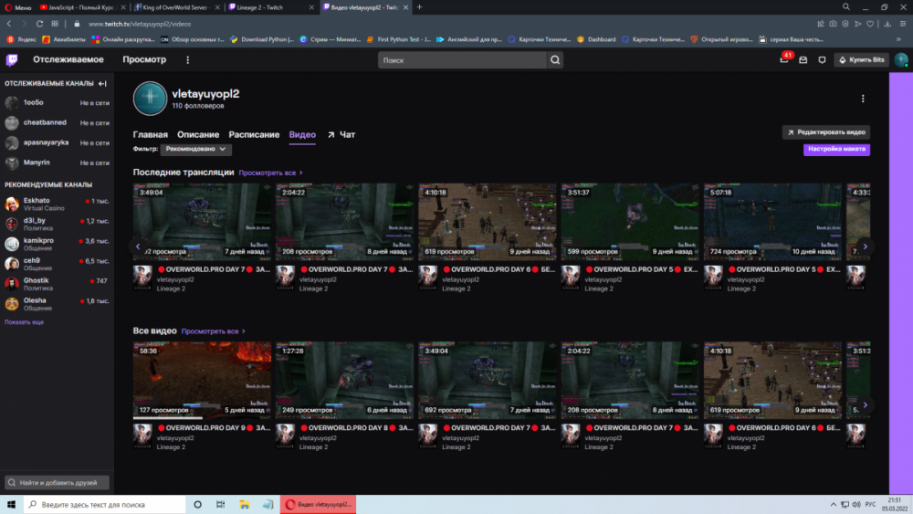Click Настройка макета button
This screenshot has height=514, width=913.
(x=836, y=149)
